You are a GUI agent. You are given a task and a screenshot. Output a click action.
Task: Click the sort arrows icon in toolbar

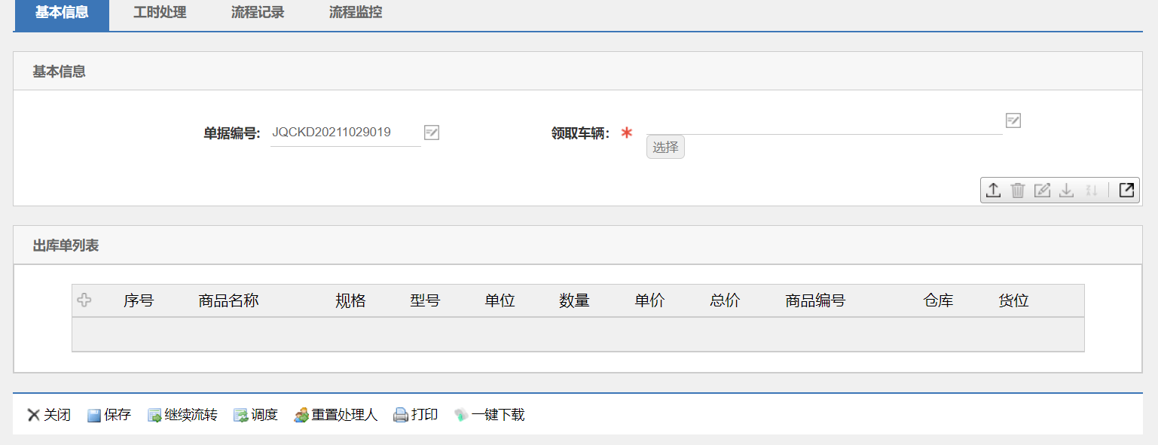[1090, 190]
